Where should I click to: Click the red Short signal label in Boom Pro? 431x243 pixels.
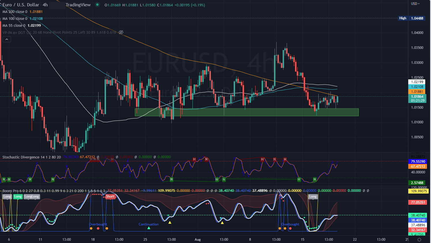tap(110, 196)
